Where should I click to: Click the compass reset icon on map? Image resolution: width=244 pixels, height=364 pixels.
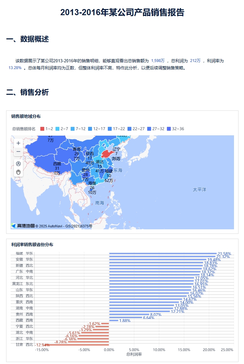pyautogui.click(x=18, y=164)
